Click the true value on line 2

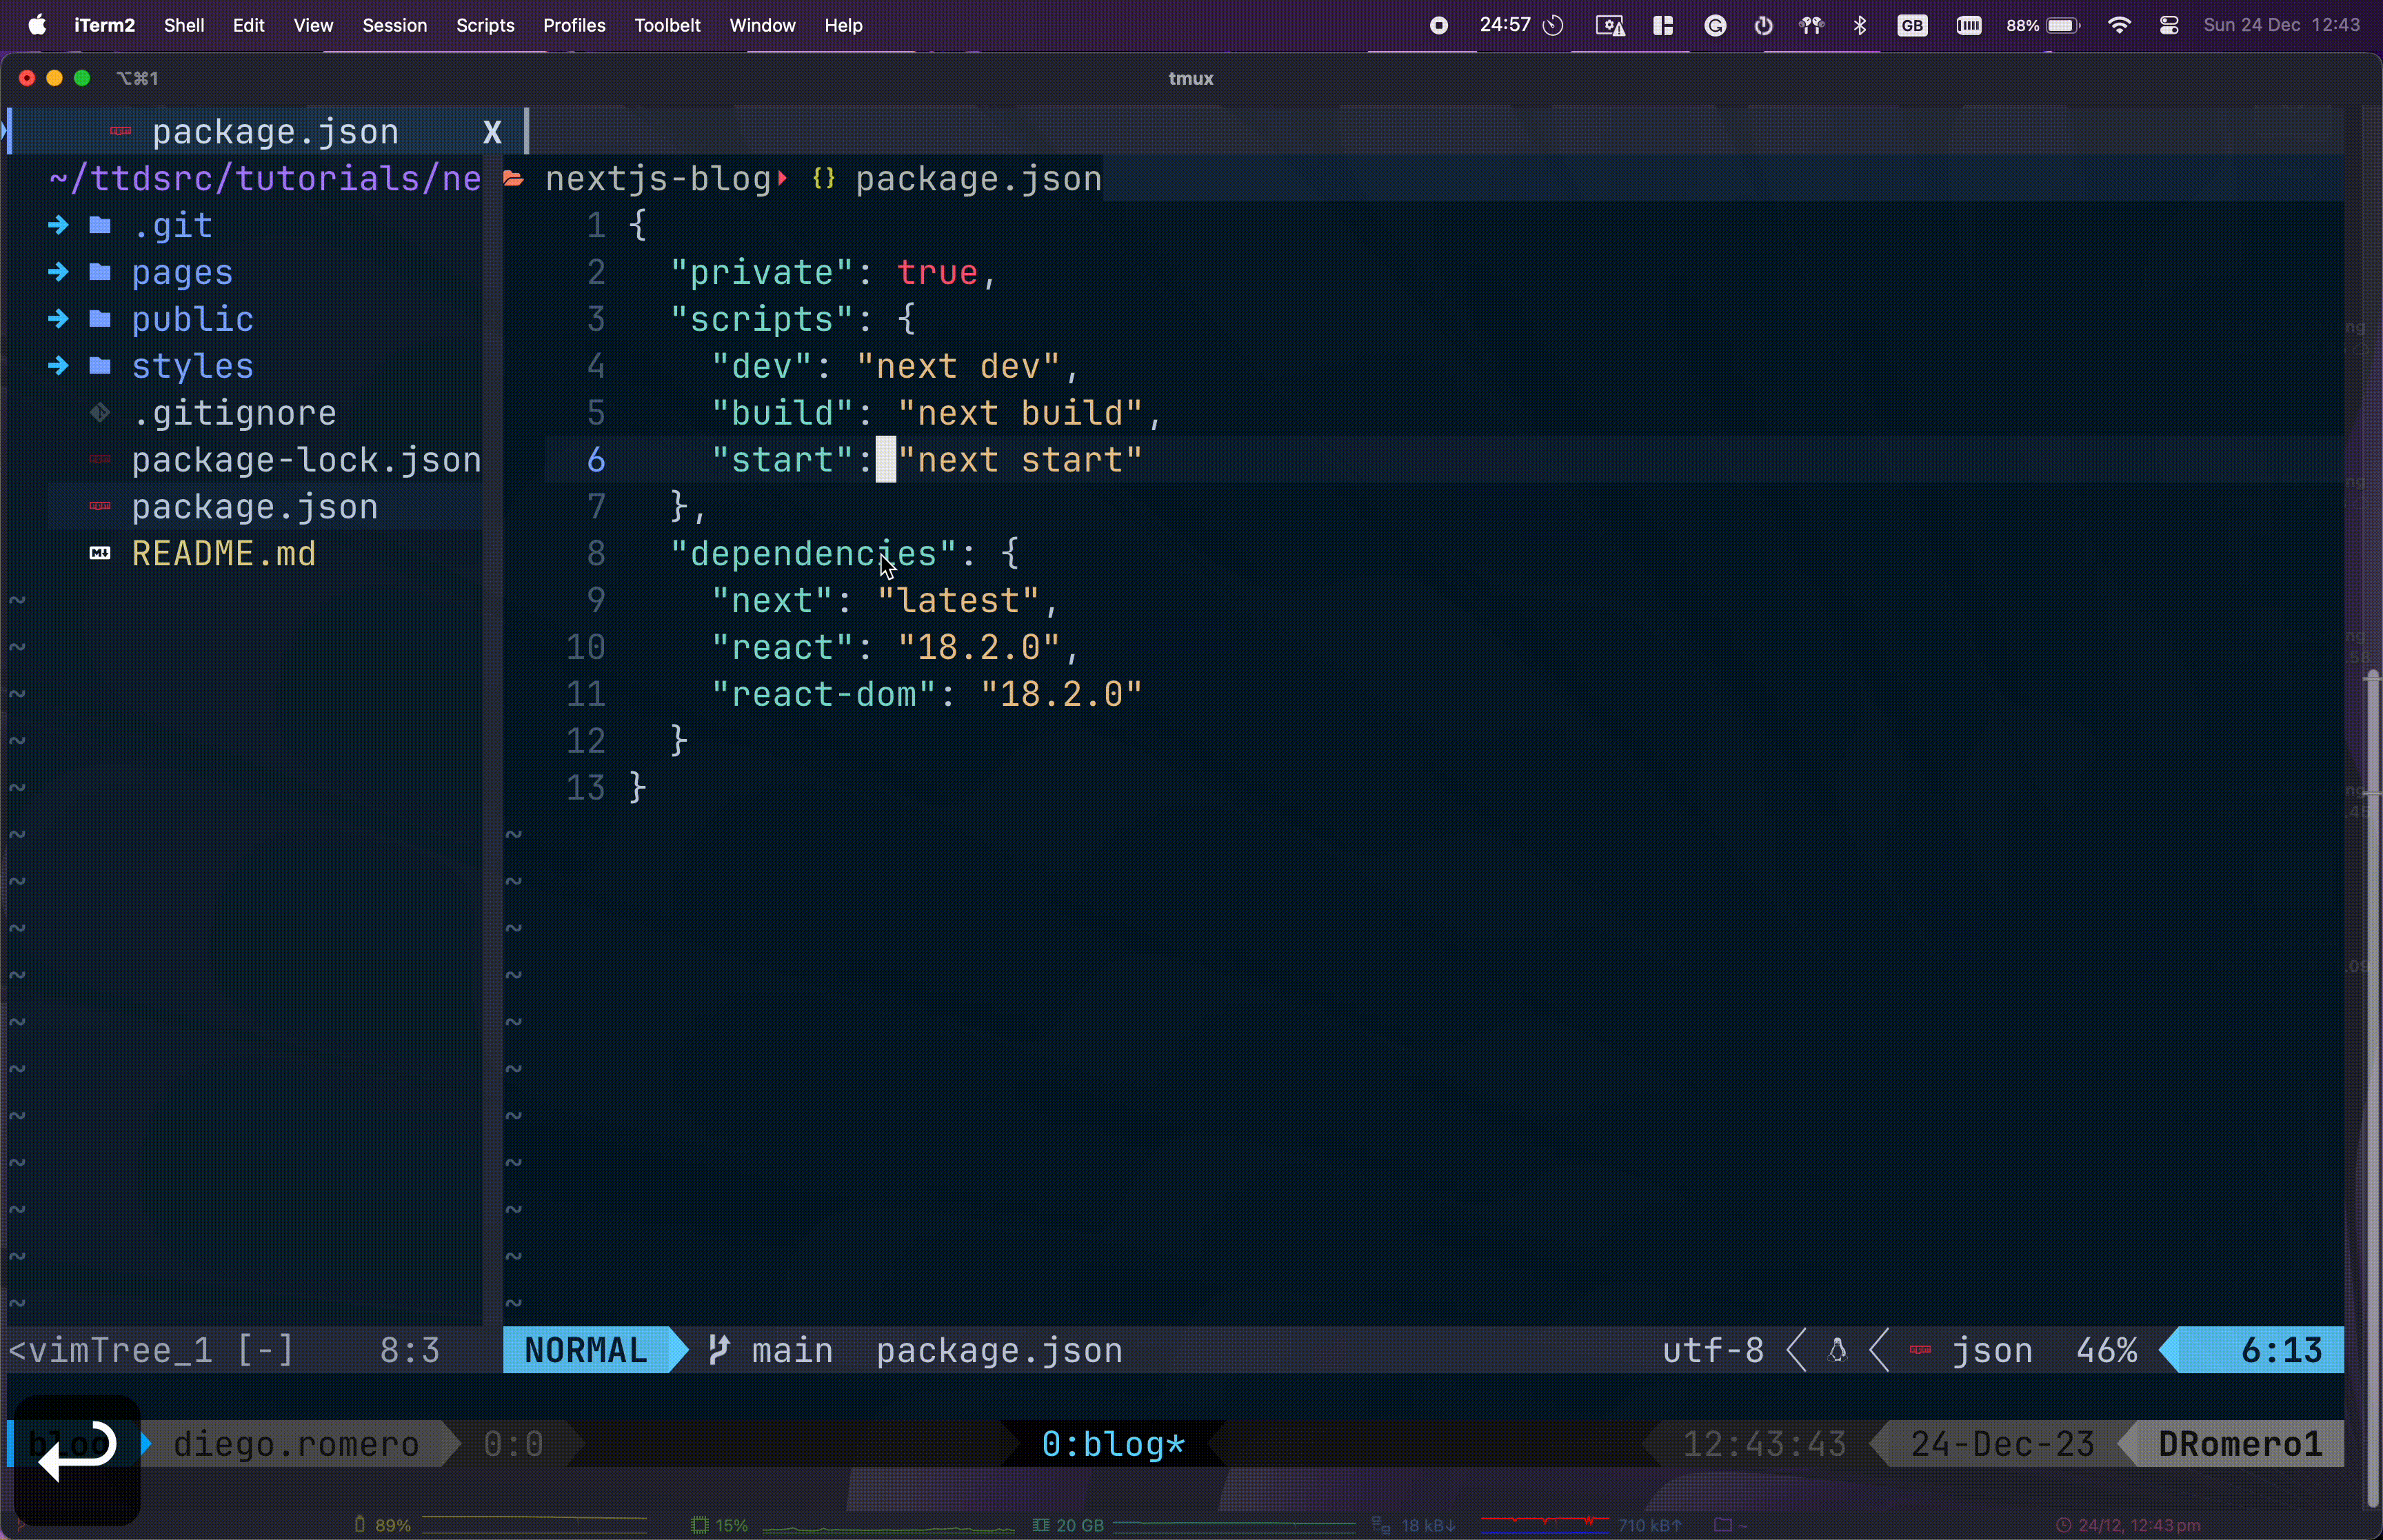point(937,273)
